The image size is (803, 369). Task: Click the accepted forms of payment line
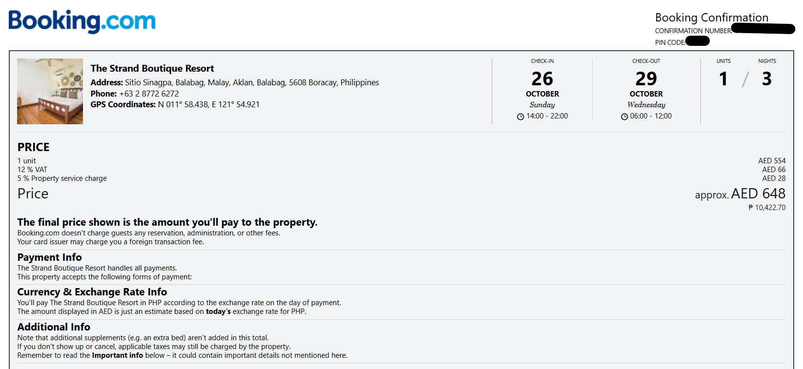(x=104, y=277)
